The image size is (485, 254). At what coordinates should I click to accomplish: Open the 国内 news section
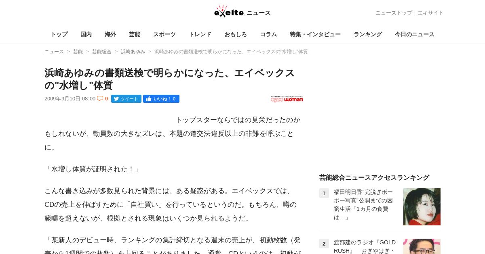pos(86,34)
